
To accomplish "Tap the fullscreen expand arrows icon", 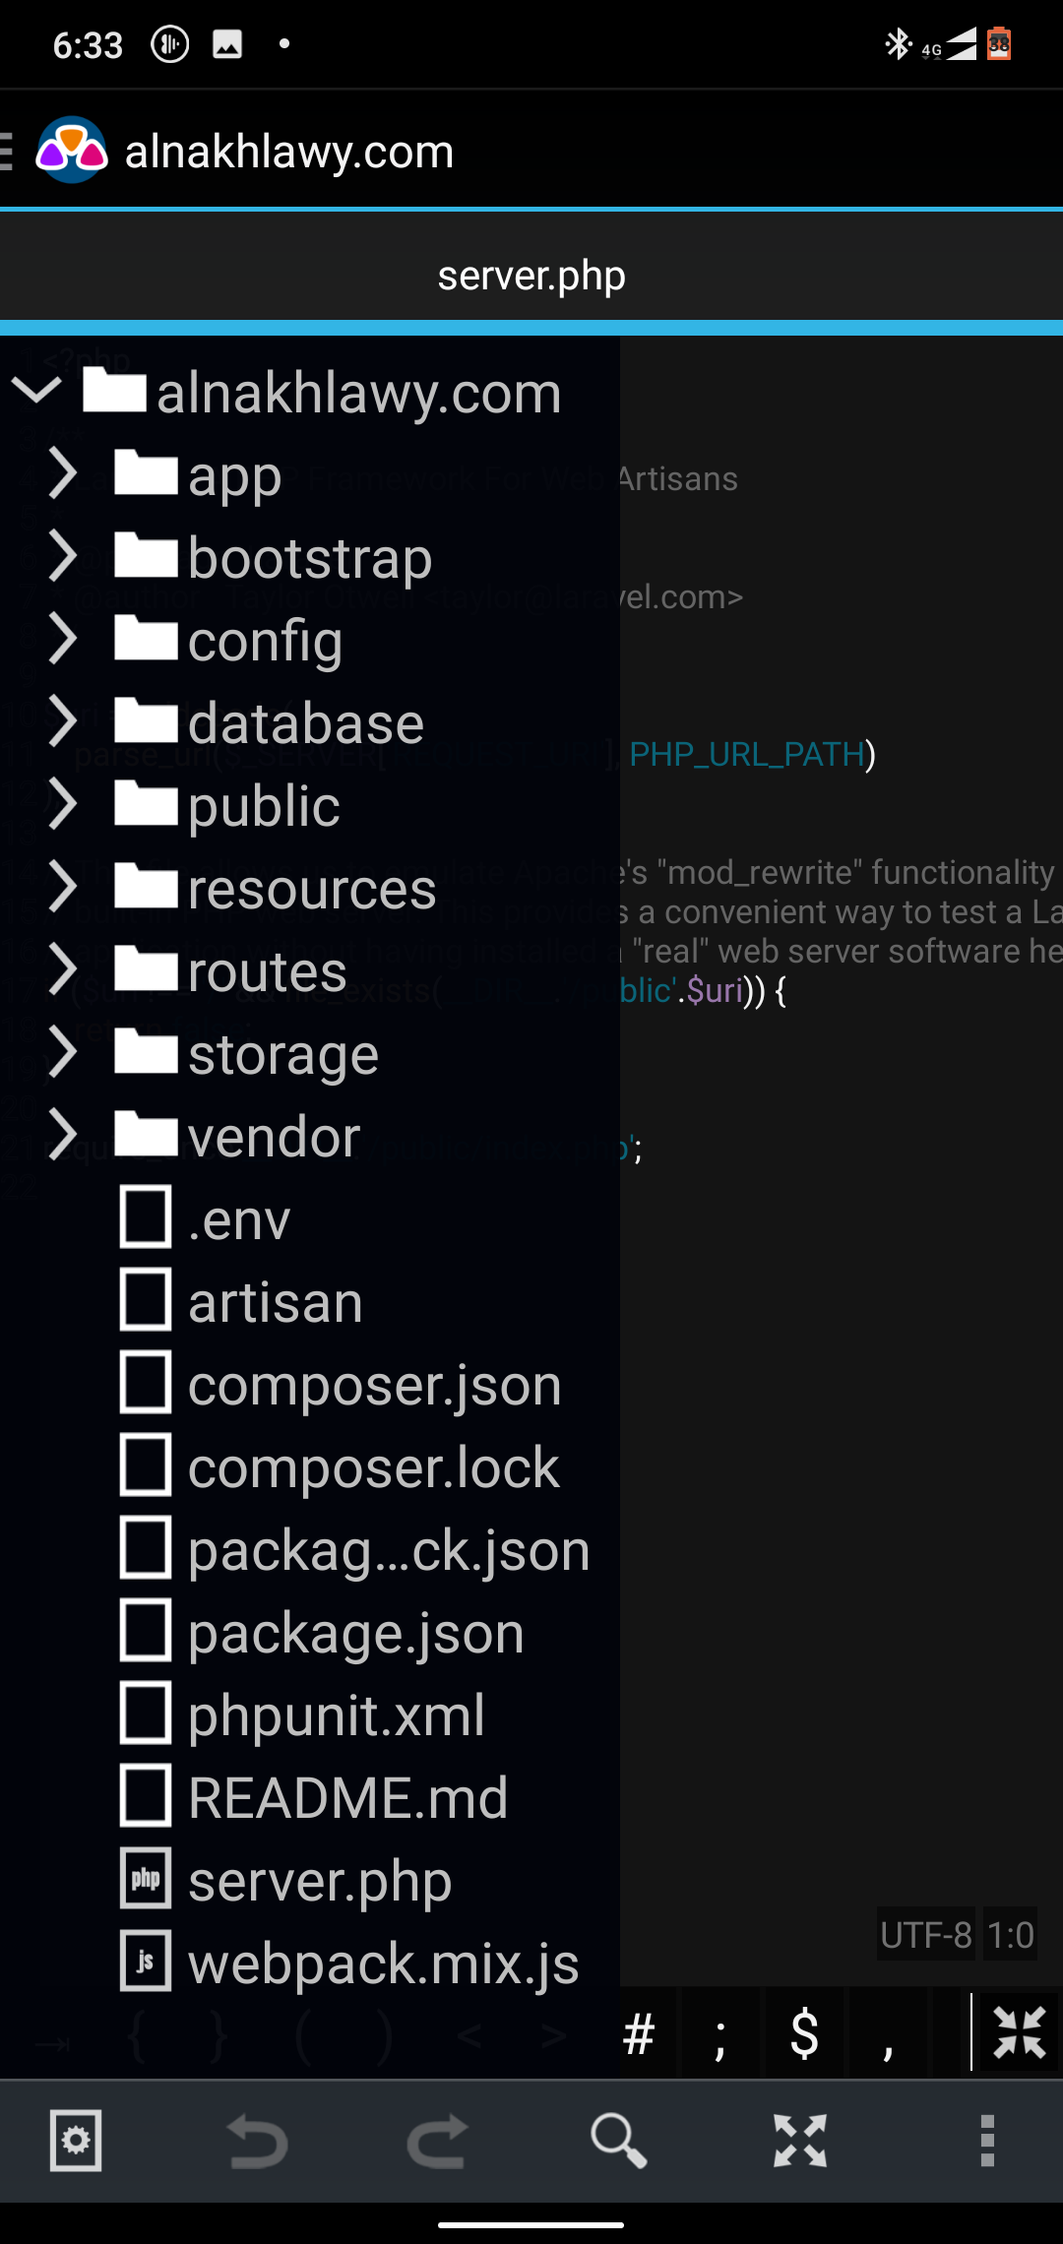I will pyautogui.click(x=799, y=2141).
